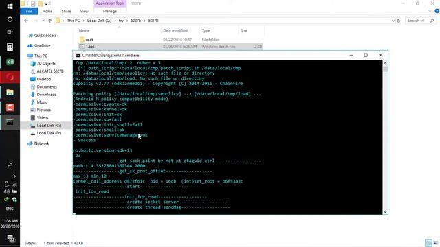Viewport: 440px width, 247px height.
Task: Launch Calculator from the taskbar
Action: (10, 47)
